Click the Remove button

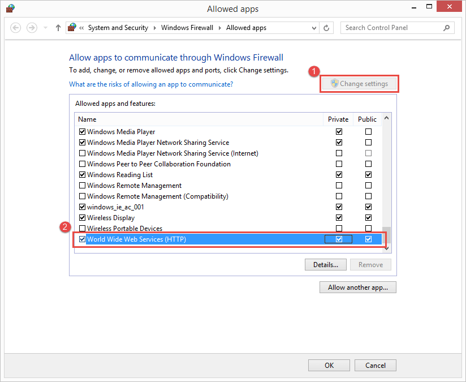(370, 264)
